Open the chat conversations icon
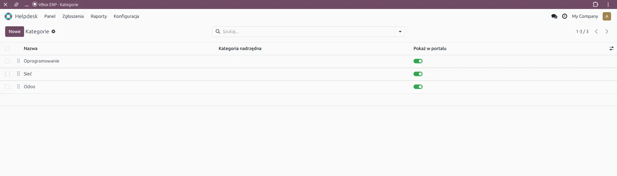Image resolution: width=617 pixels, height=176 pixels. coord(554,16)
